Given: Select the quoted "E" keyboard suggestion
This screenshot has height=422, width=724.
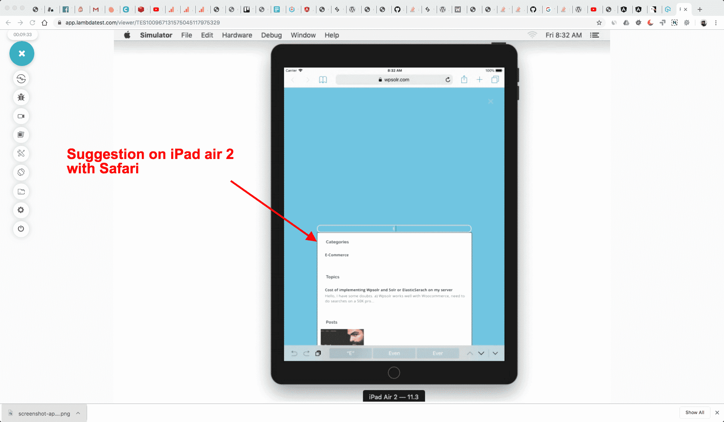Looking at the screenshot, I should click(350, 353).
